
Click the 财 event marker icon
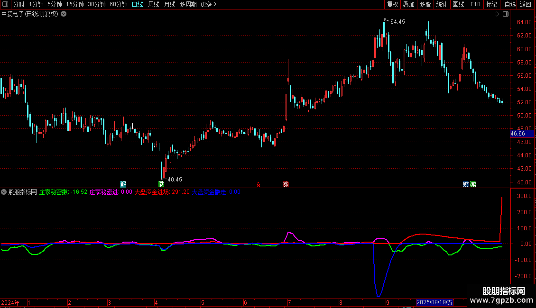466,184
